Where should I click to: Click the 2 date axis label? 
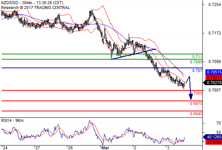[135, 148]
